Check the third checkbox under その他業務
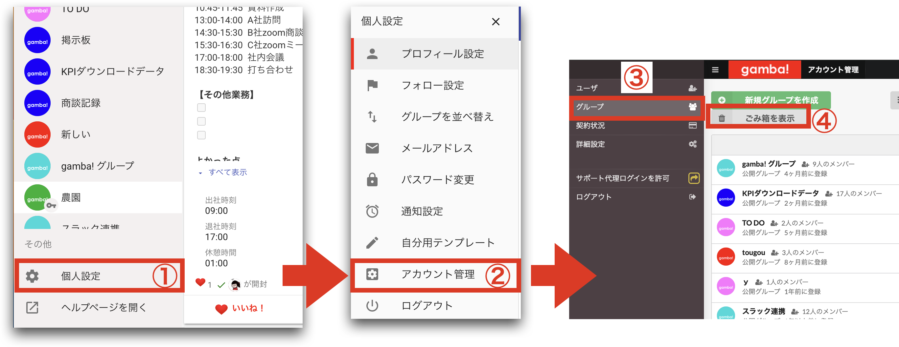The image size is (899, 347). pos(201,135)
